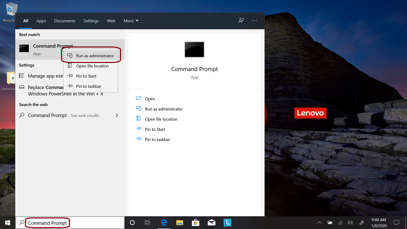Image resolution: width=407 pixels, height=229 pixels.
Task: Click the Command Prompt result icon in Best match
Action: pos(24,48)
